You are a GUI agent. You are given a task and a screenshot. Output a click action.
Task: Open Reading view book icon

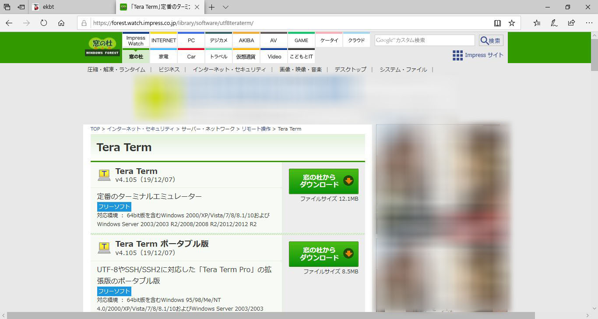(497, 23)
